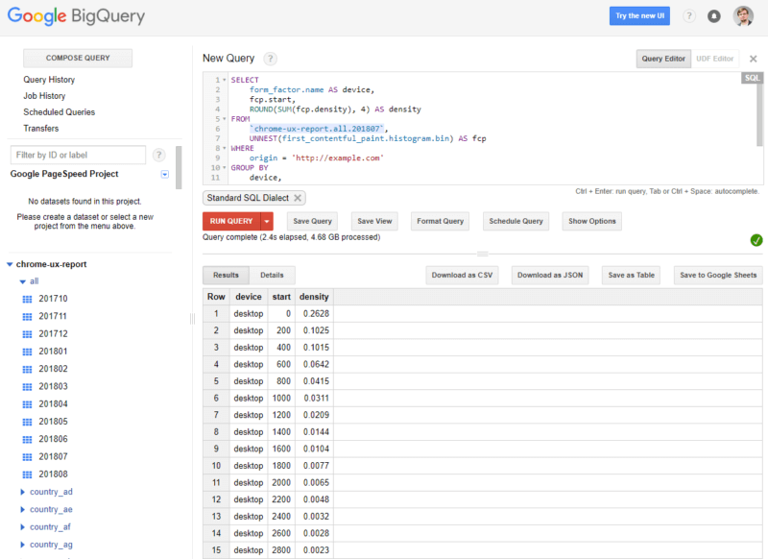Screen dimensions: 768x559
Task: Open Scheduled Queries
Action: (x=60, y=112)
